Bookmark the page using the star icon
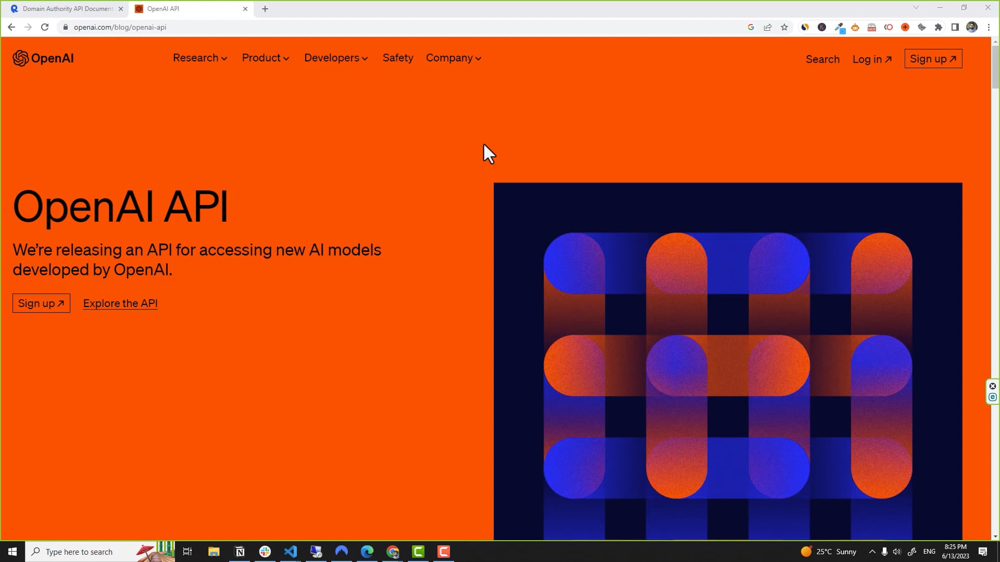The width and height of the screenshot is (1000, 562). coord(784,27)
